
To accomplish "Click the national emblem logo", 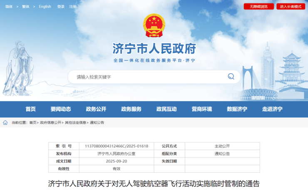I will coord(154,25).
